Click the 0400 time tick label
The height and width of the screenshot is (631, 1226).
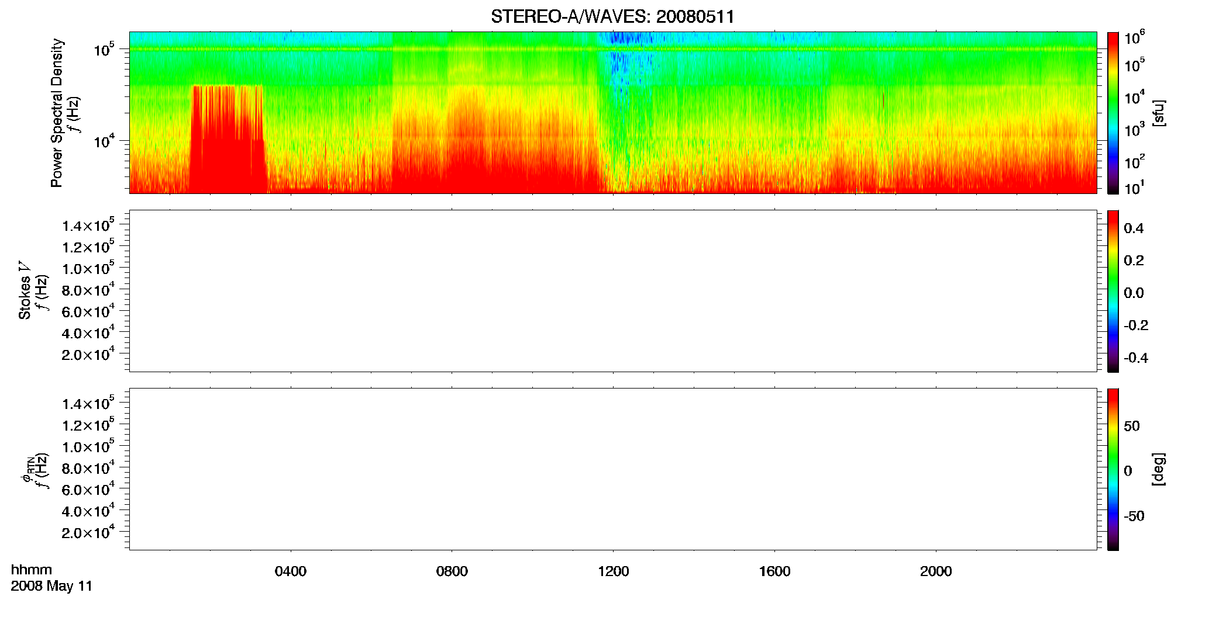(x=291, y=571)
